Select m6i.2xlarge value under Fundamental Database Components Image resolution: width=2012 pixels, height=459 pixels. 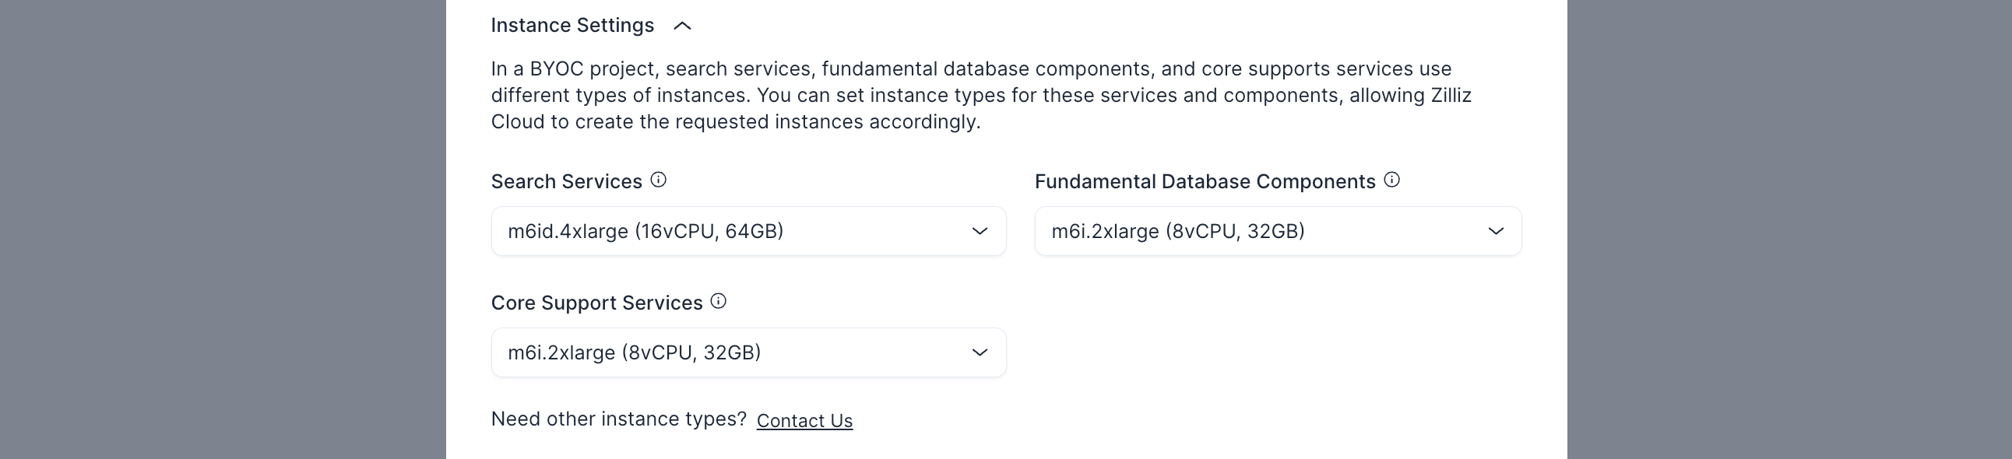(x=1178, y=231)
